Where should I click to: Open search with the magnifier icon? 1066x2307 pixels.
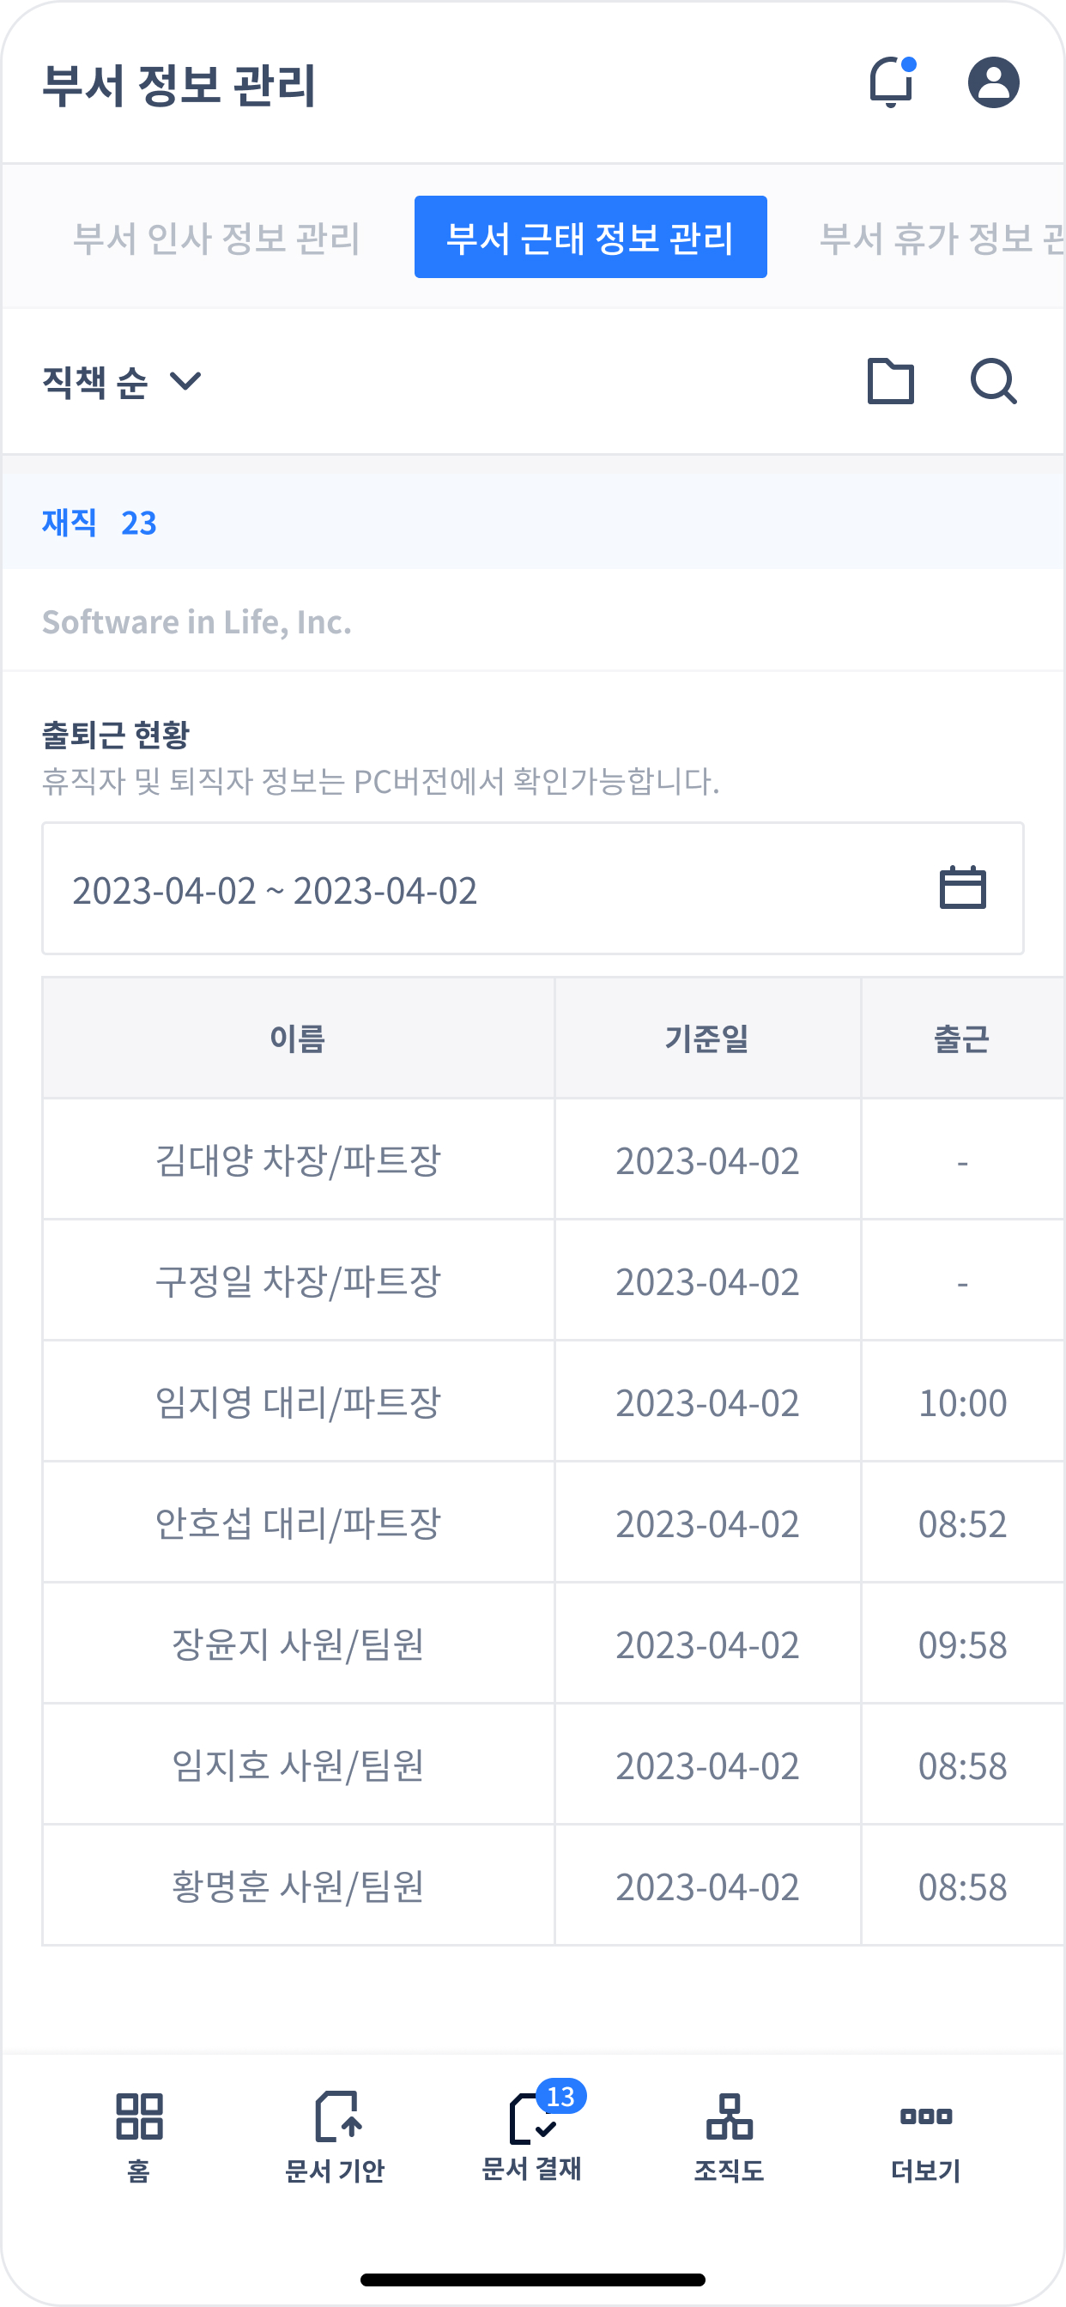[993, 382]
